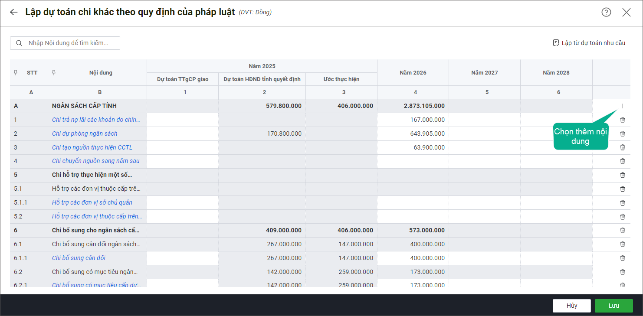Click the Năm 2027 column header

[484, 72]
